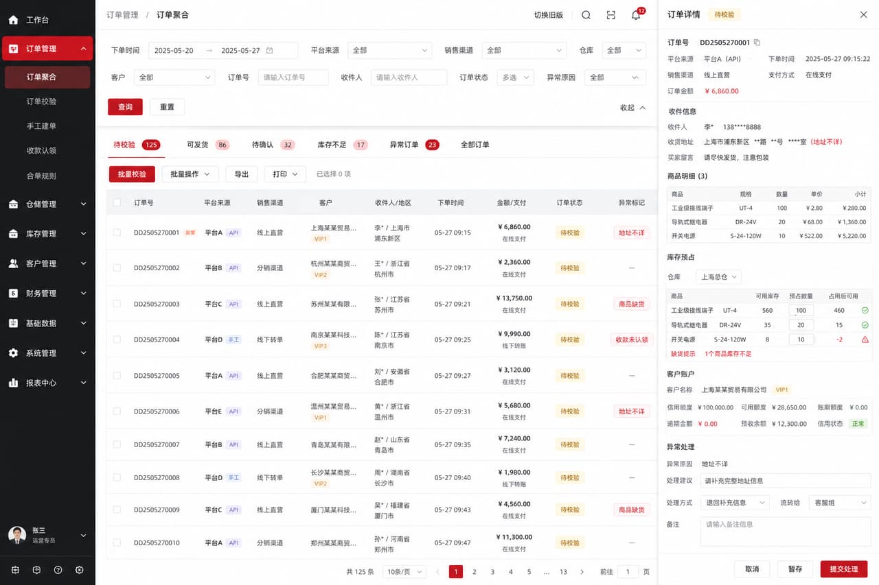The image size is (879, 585).
Task: Open the 订单状态 多选 dropdown
Action: [515, 77]
